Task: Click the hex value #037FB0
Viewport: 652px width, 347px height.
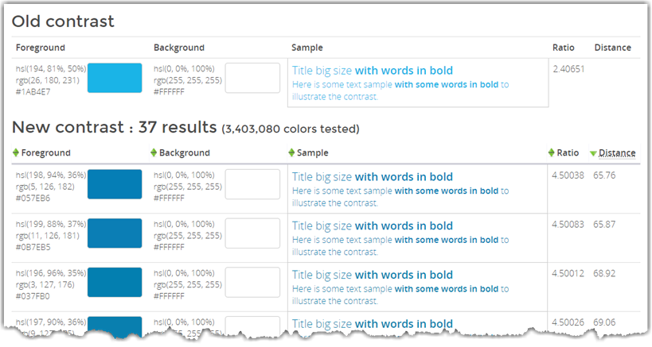Action: tap(33, 296)
